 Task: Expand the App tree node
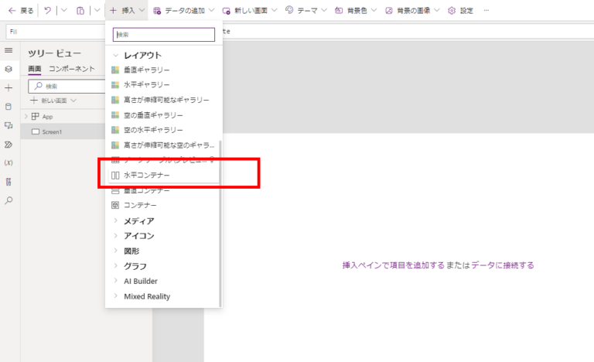click(26, 116)
